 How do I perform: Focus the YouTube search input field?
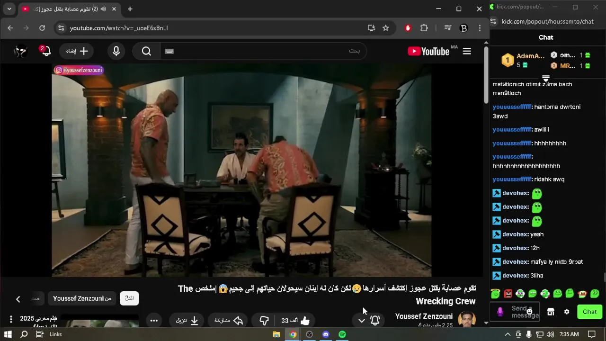point(264,51)
